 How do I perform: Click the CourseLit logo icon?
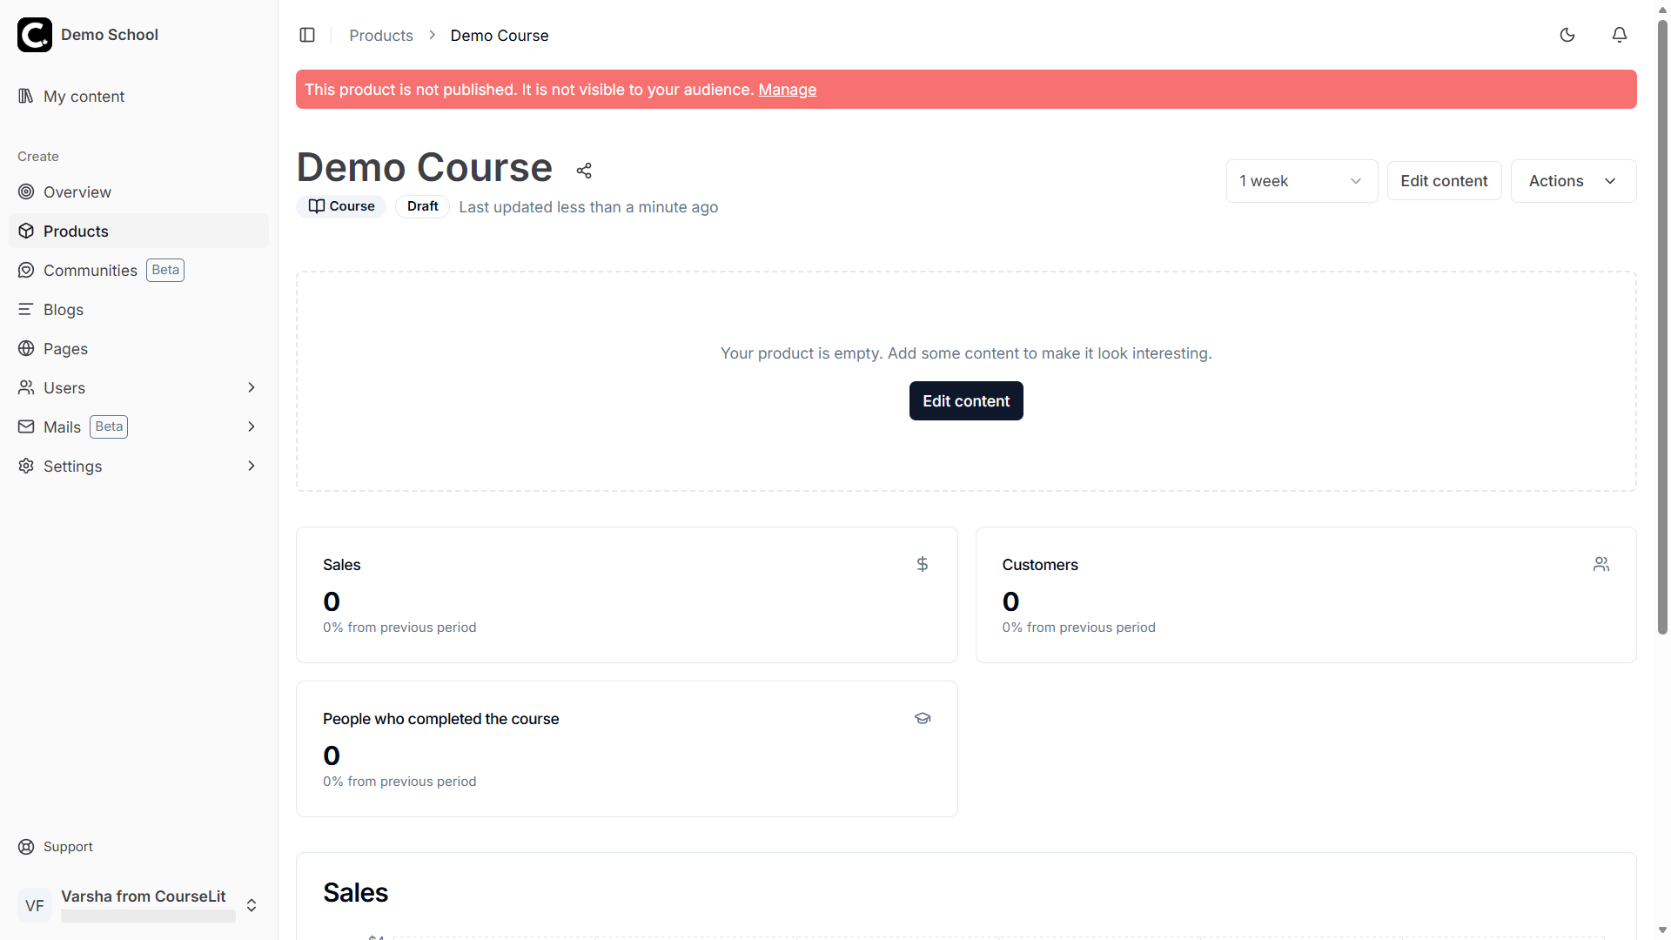[35, 35]
